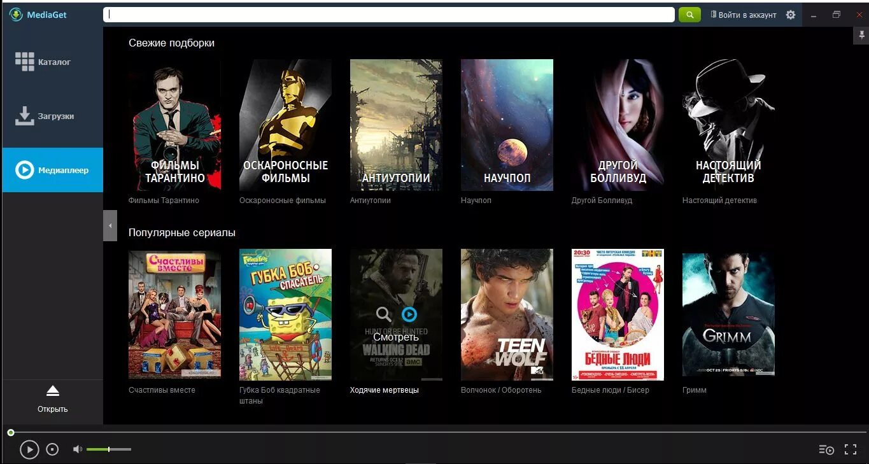Open the Другой Болливуд poster
The image size is (869, 464).
pos(618,125)
